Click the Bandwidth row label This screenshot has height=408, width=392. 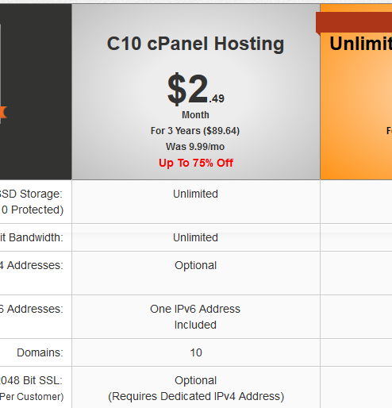pos(32,237)
